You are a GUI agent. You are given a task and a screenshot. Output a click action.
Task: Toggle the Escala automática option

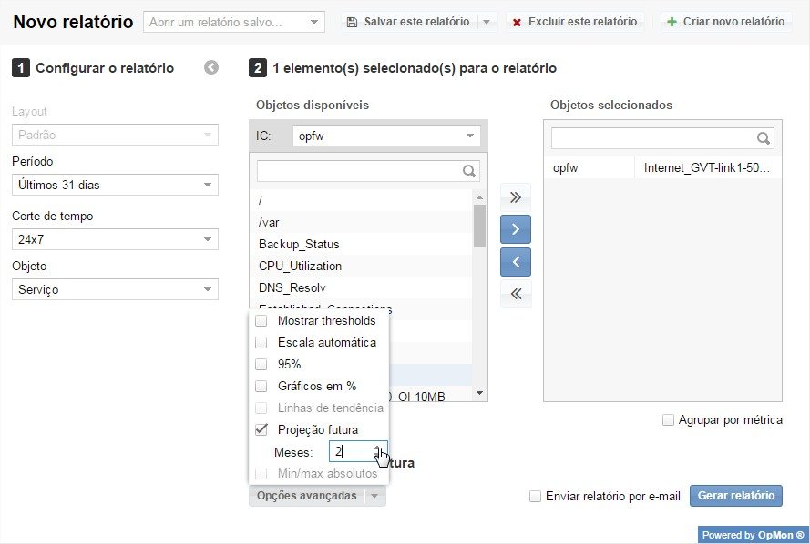(x=261, y=342)
